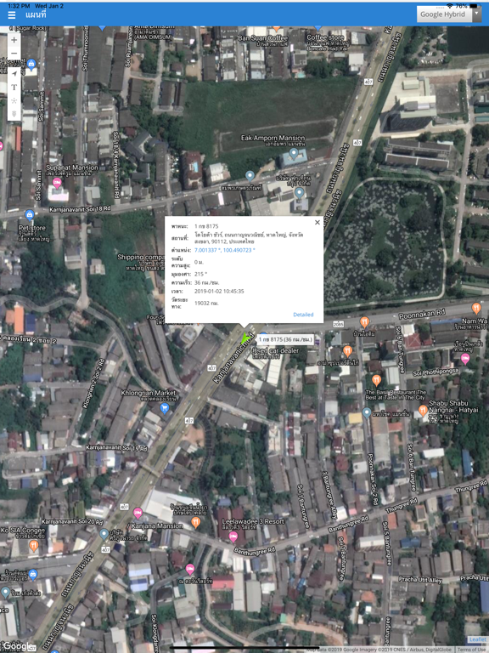This screenshot has width=489, height=653.
Task: Click the plate number 1 กข 8175 in popup
Action: [206, 226]
